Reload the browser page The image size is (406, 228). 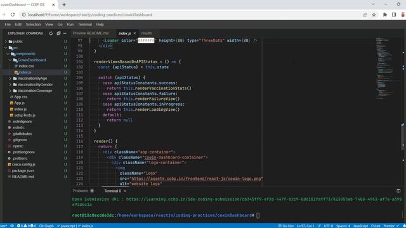click(13, 15)
